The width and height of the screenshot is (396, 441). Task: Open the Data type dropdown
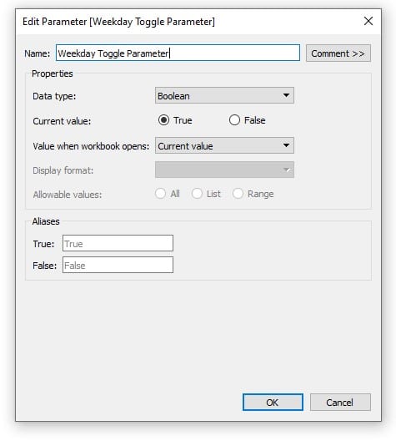coord(224,95)
